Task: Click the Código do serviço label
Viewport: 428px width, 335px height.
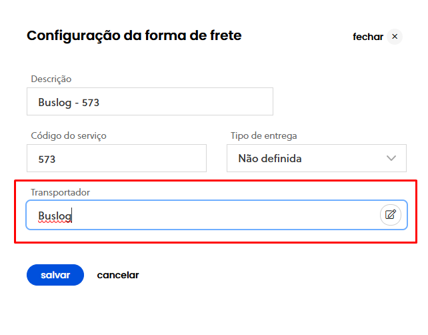Action: [69, 136]
